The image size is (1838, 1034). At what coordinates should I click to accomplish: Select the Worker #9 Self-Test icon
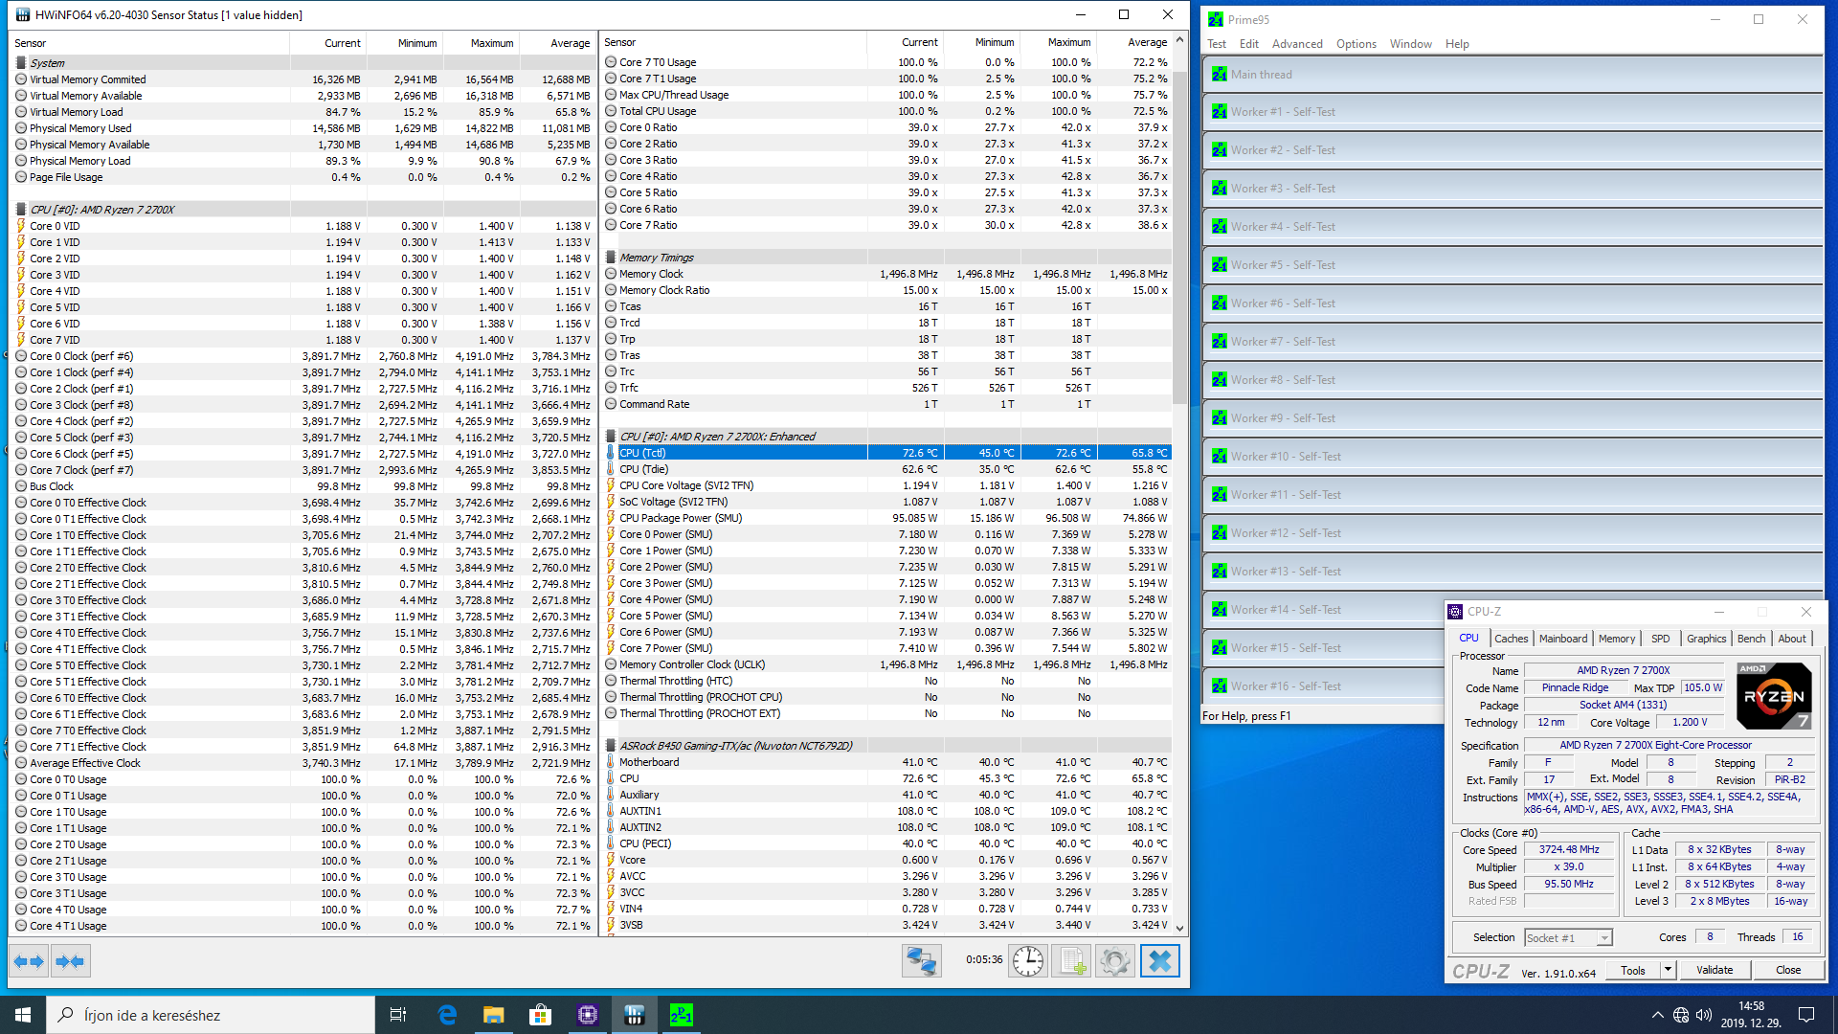[1219, 418]
